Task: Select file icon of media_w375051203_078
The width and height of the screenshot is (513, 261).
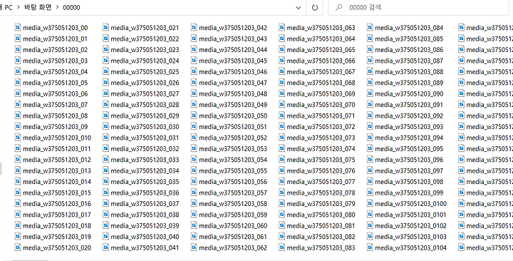Action: tap(282, 193)
